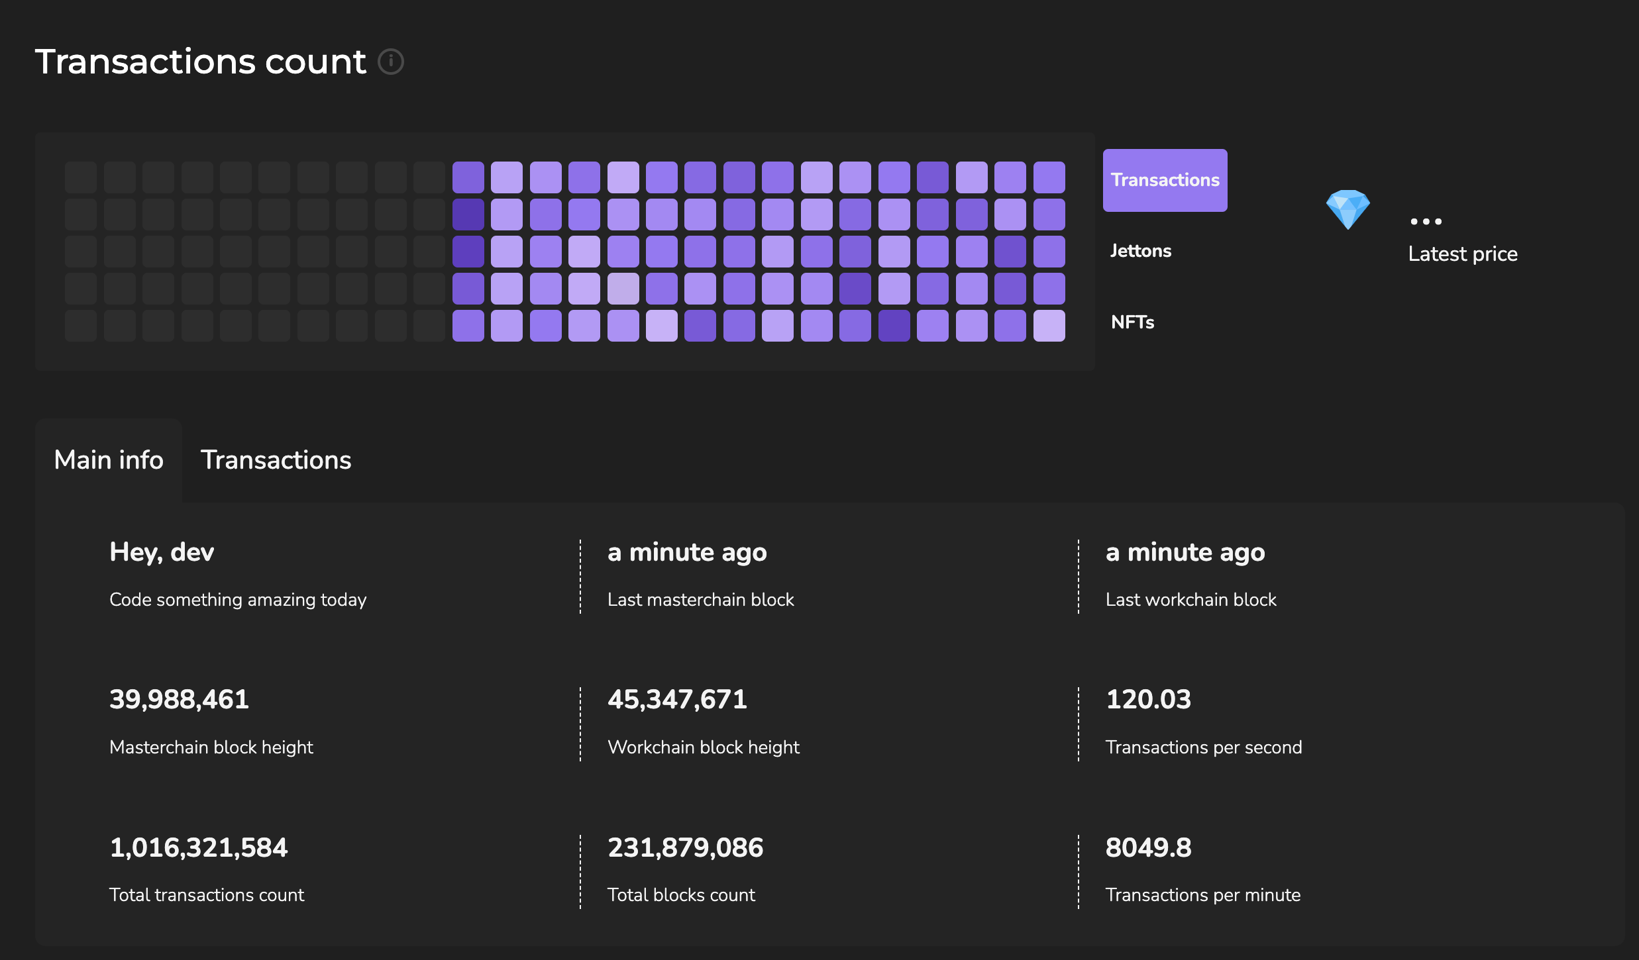Image resolution: width=1639 pixels, height=960 pixels.
Task: Click the 1,016,321,584 total transactions value
Action: pyautogui.click(x=199, y=848)
